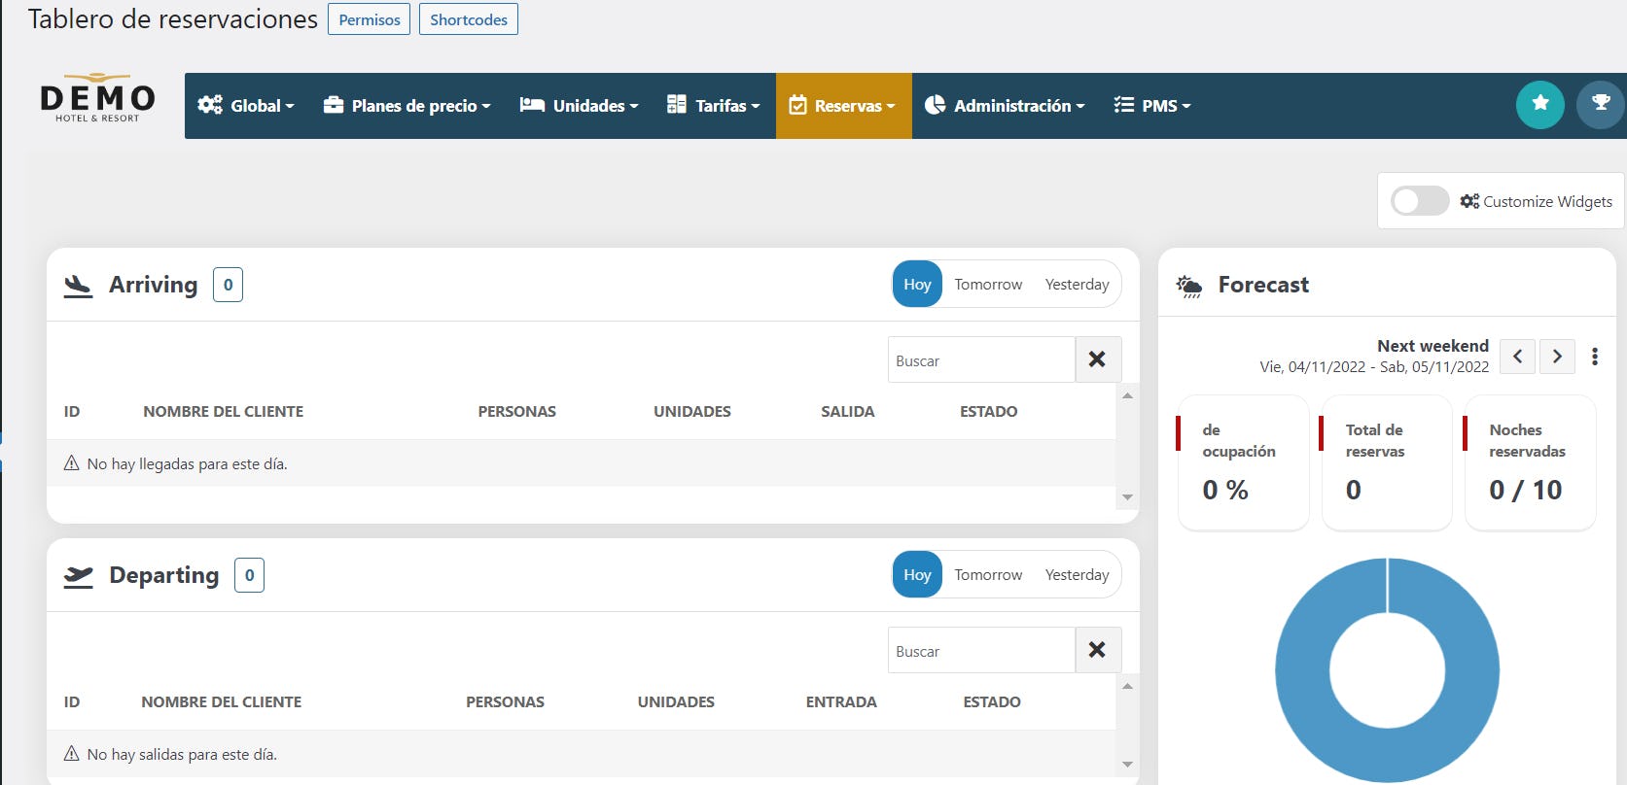
Task: Open the Administración dropdown menu
Action: click(1004, 106)
